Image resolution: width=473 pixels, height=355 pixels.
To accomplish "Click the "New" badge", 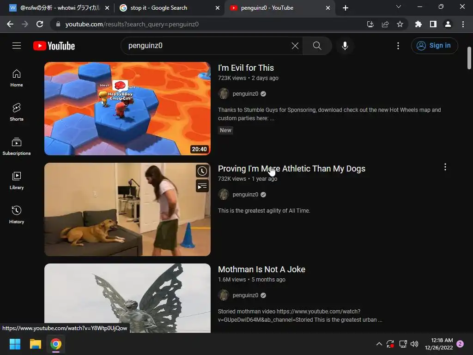I will point(225,130).
